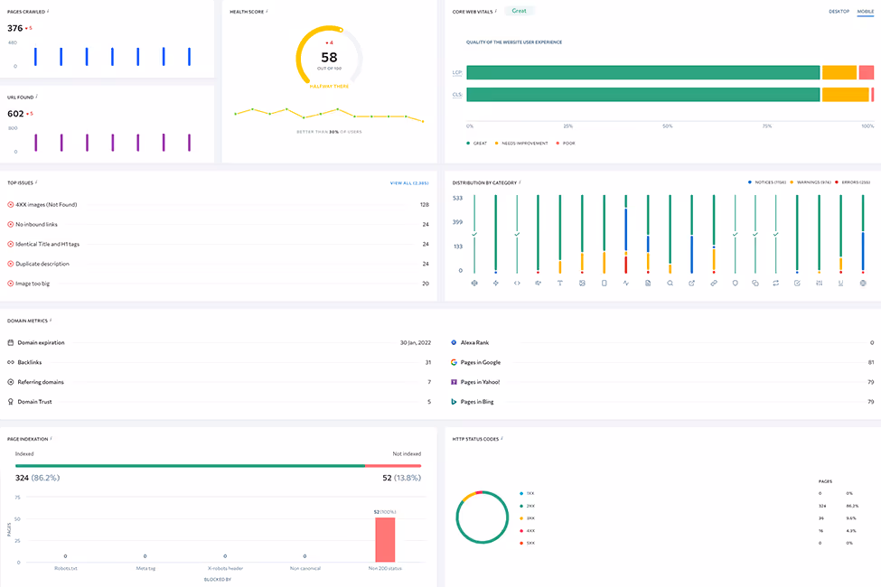
Task: Click the Great badge near Core Web Vitals
Action: click(520, 11)
